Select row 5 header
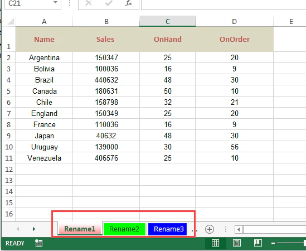The width and height of the screenshot is (306, 251). 9,91
